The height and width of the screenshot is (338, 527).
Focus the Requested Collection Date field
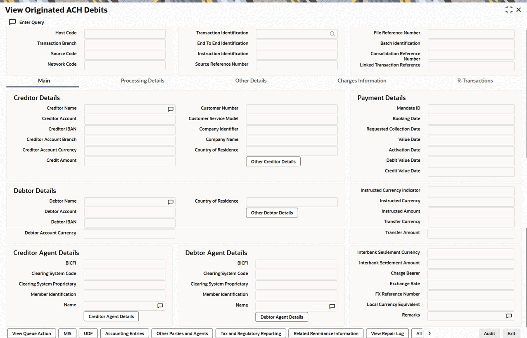coord(471,130)
